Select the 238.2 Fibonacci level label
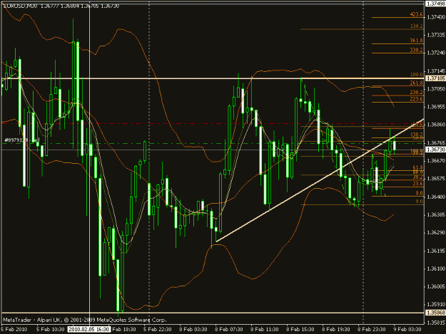The image size is (446, 334). click(417, 93)
